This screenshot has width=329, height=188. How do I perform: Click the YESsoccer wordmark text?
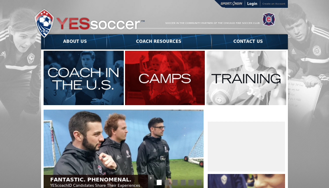tap(98, 23)
